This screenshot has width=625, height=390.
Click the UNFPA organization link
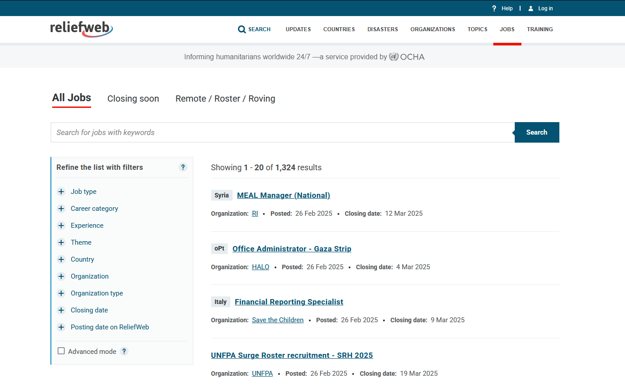pyautogui.click(x=262, y=374)
